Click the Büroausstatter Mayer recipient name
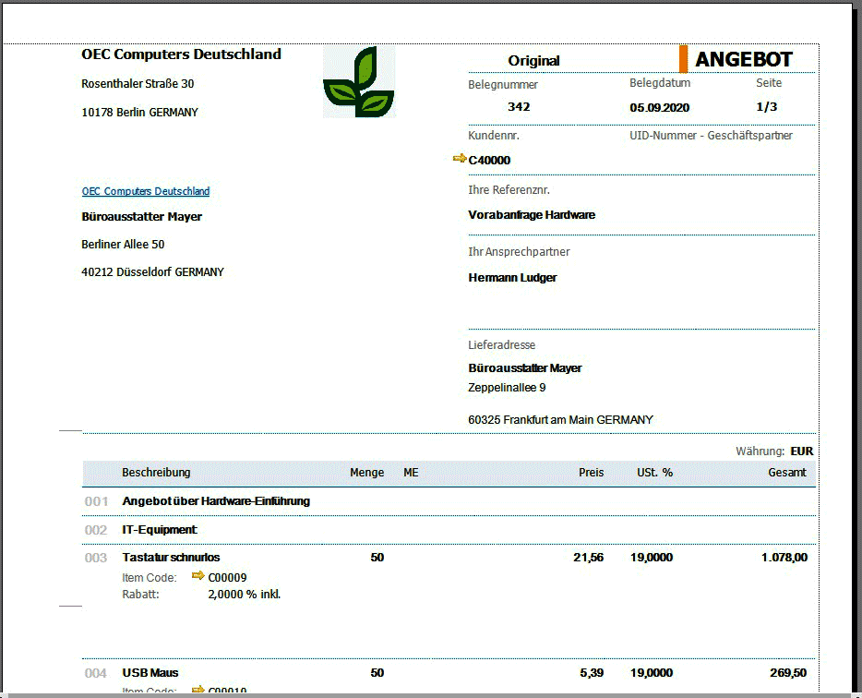 tap(141, 217)
